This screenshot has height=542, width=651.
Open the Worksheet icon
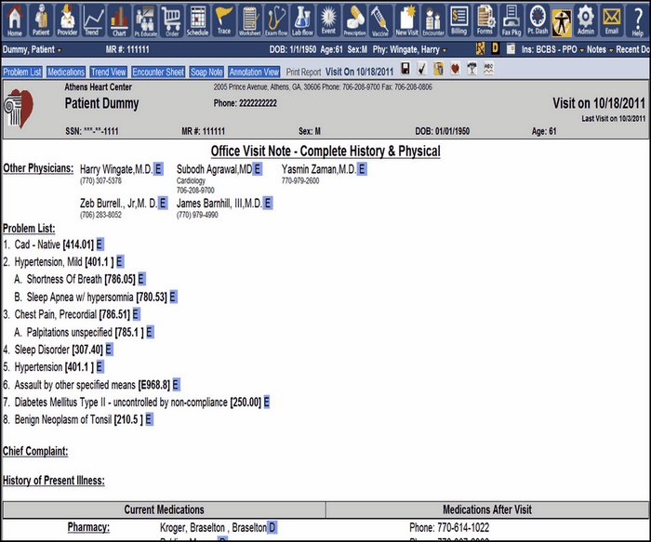pos(249,20)
